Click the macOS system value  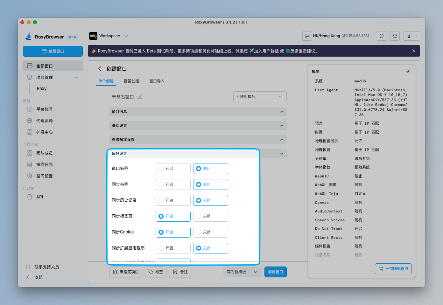[360, 81]
